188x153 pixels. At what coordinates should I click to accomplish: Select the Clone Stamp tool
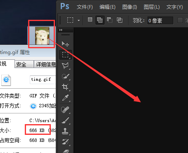pos(65,131)
